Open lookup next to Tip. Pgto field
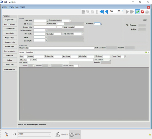The height and width of the screenshot is (139, 152). [x=62, y=34]
